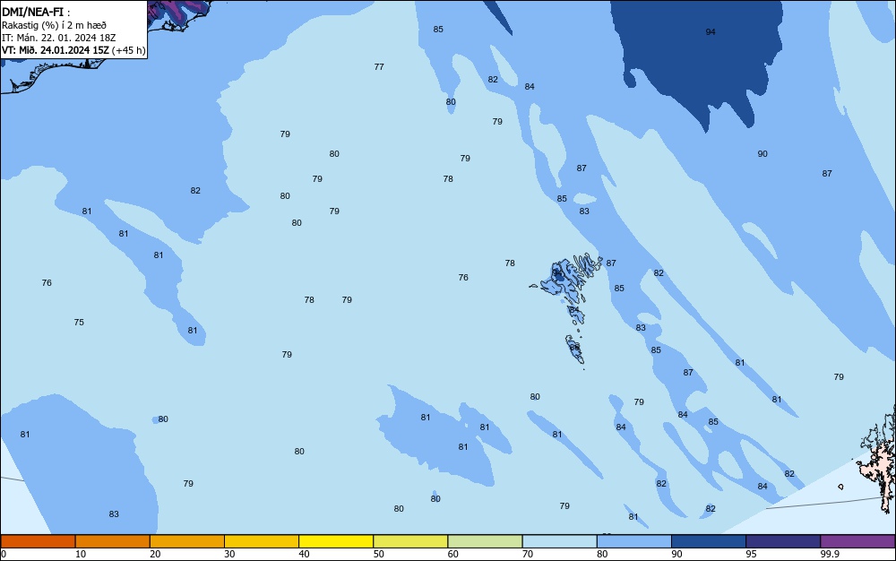
Task: Click the legend tick label "70"
Action: coord(528,554)
